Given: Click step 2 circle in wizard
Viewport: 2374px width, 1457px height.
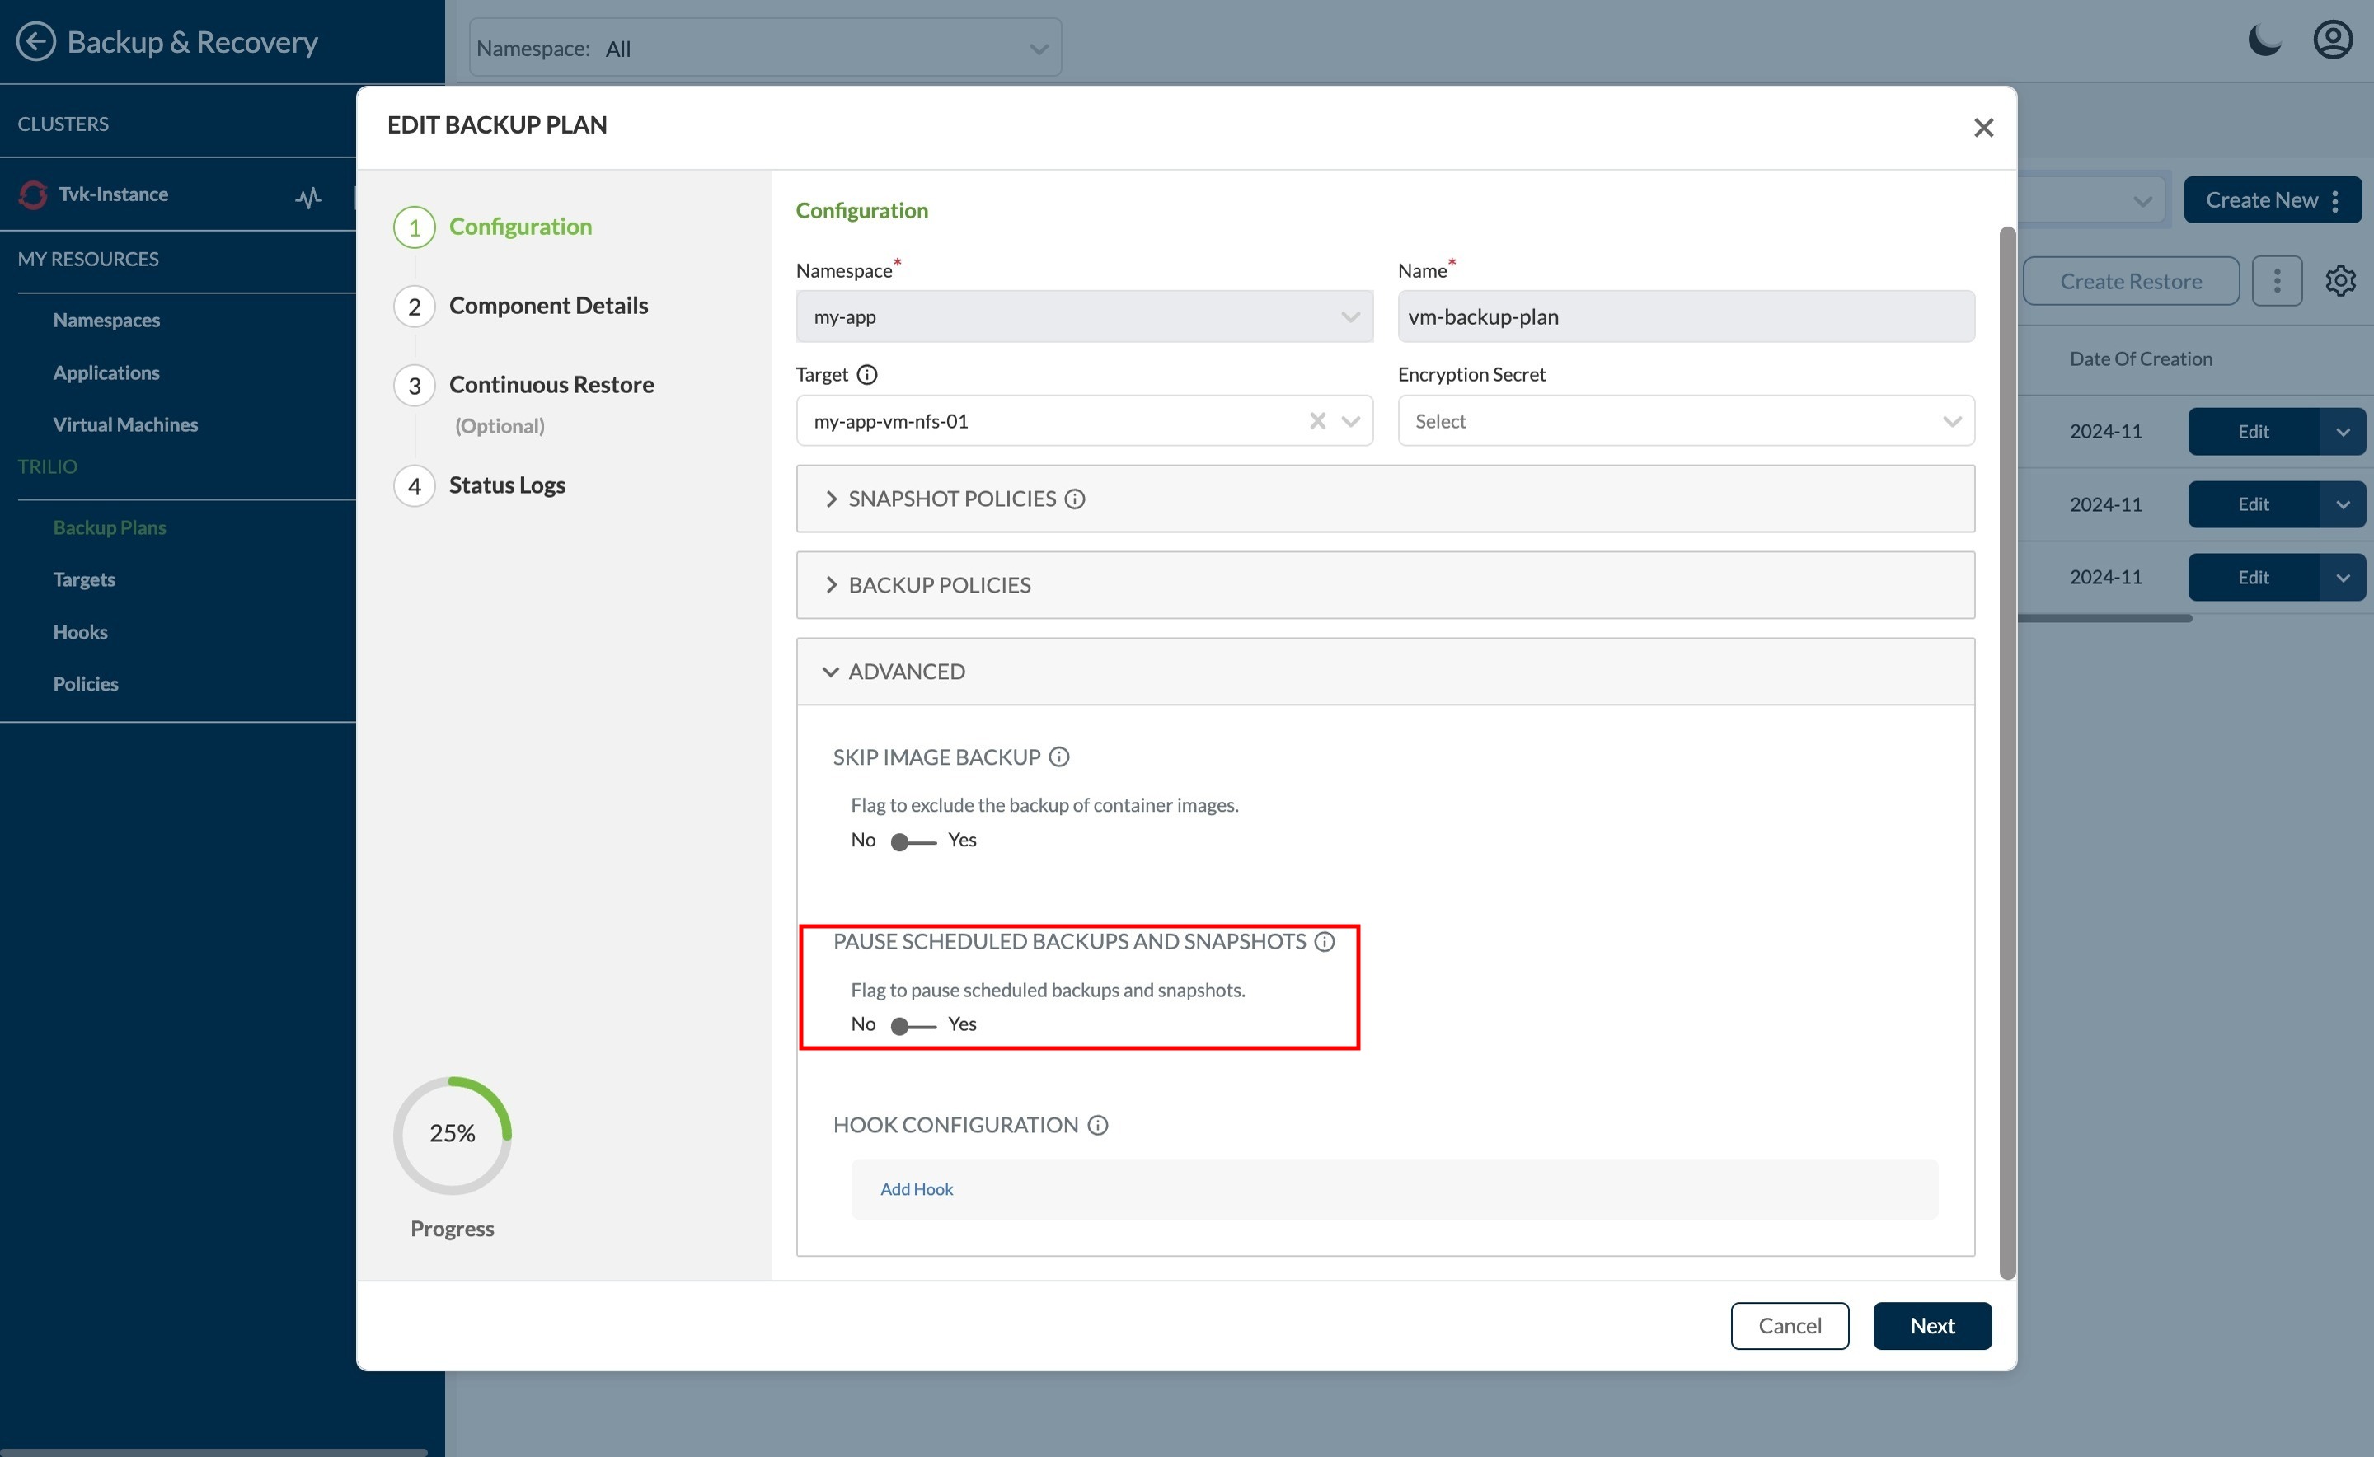Looking at the screenshot, I should coord(415,307).
